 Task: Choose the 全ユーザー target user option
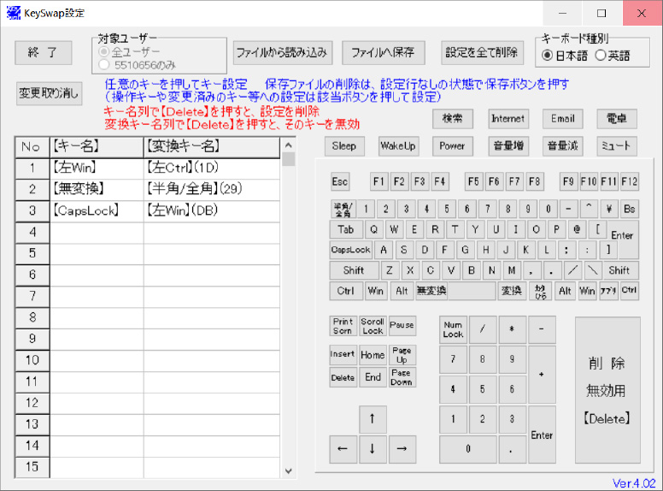point(106,50)
